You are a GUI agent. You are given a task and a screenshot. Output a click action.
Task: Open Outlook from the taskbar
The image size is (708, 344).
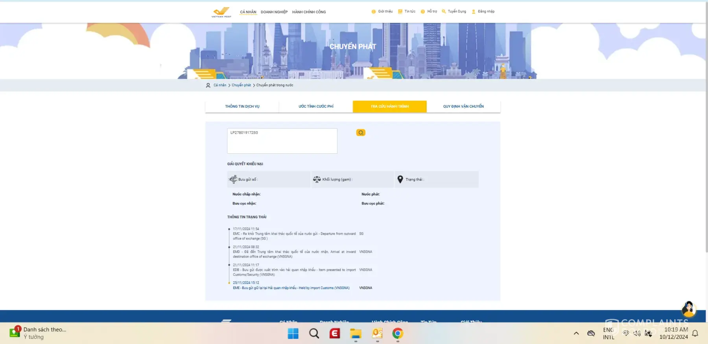(x=377, y=334)
